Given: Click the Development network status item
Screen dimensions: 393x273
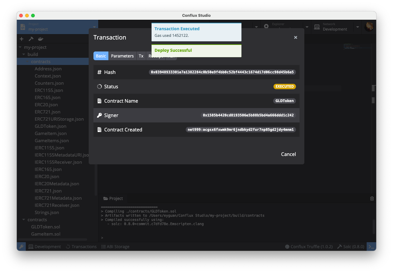Looking at the screenshot, I should tap(45, 247).
